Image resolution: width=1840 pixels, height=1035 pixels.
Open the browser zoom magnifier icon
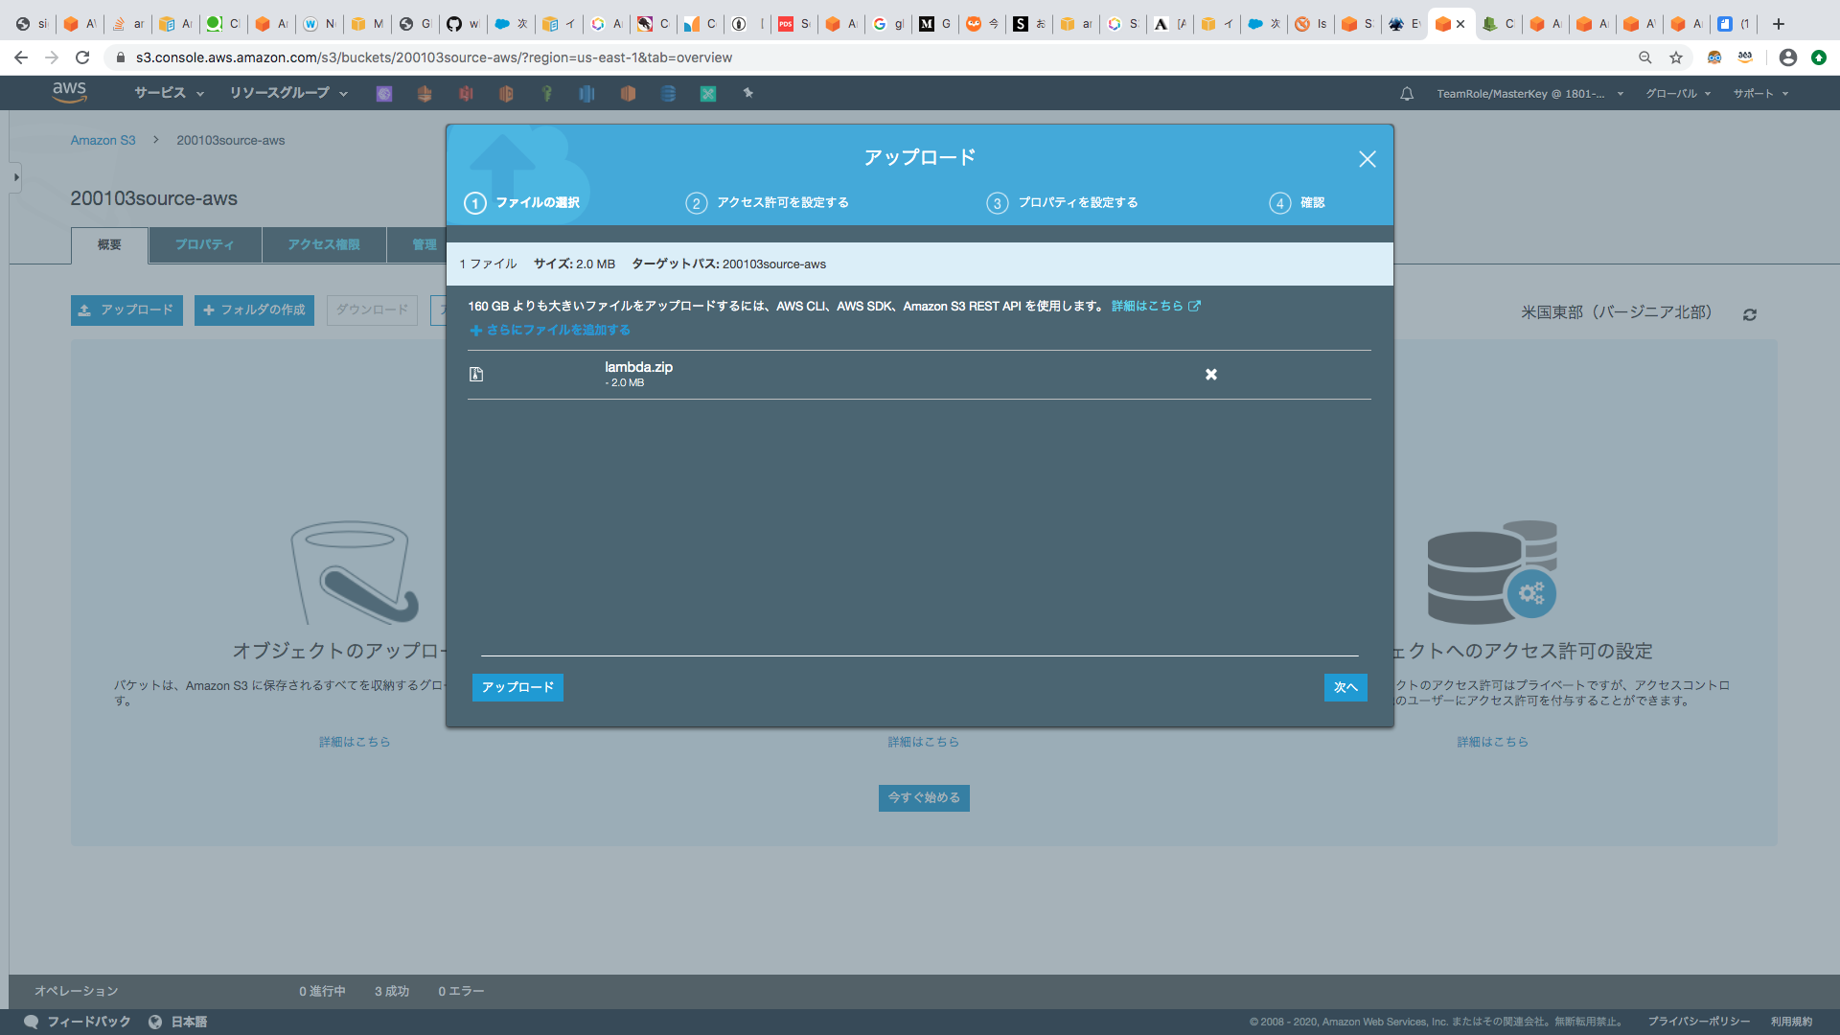(x=1645, y=57)
